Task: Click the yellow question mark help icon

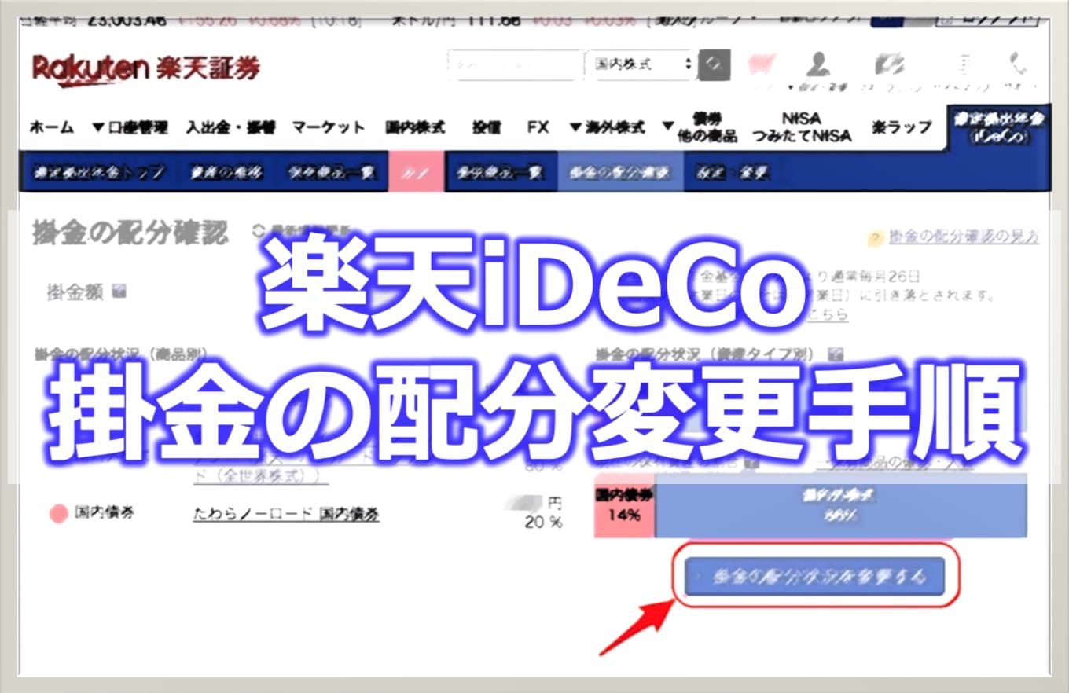Action: pos(876,238)
